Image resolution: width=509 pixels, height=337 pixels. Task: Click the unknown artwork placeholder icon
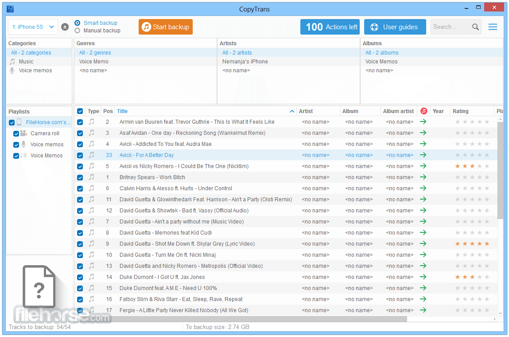coord(39,286)
